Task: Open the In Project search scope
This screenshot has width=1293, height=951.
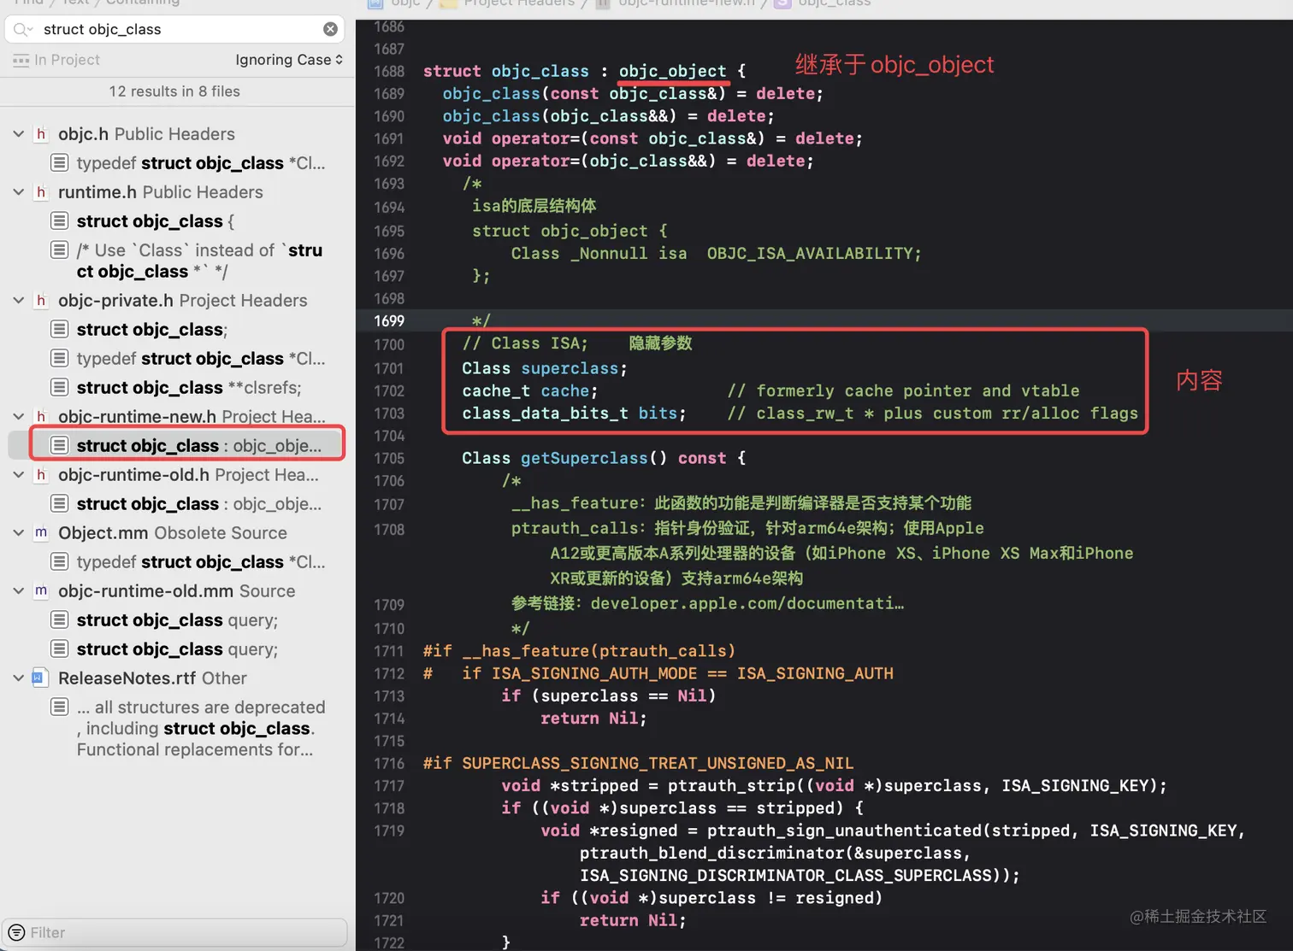Action: [56, 60]
